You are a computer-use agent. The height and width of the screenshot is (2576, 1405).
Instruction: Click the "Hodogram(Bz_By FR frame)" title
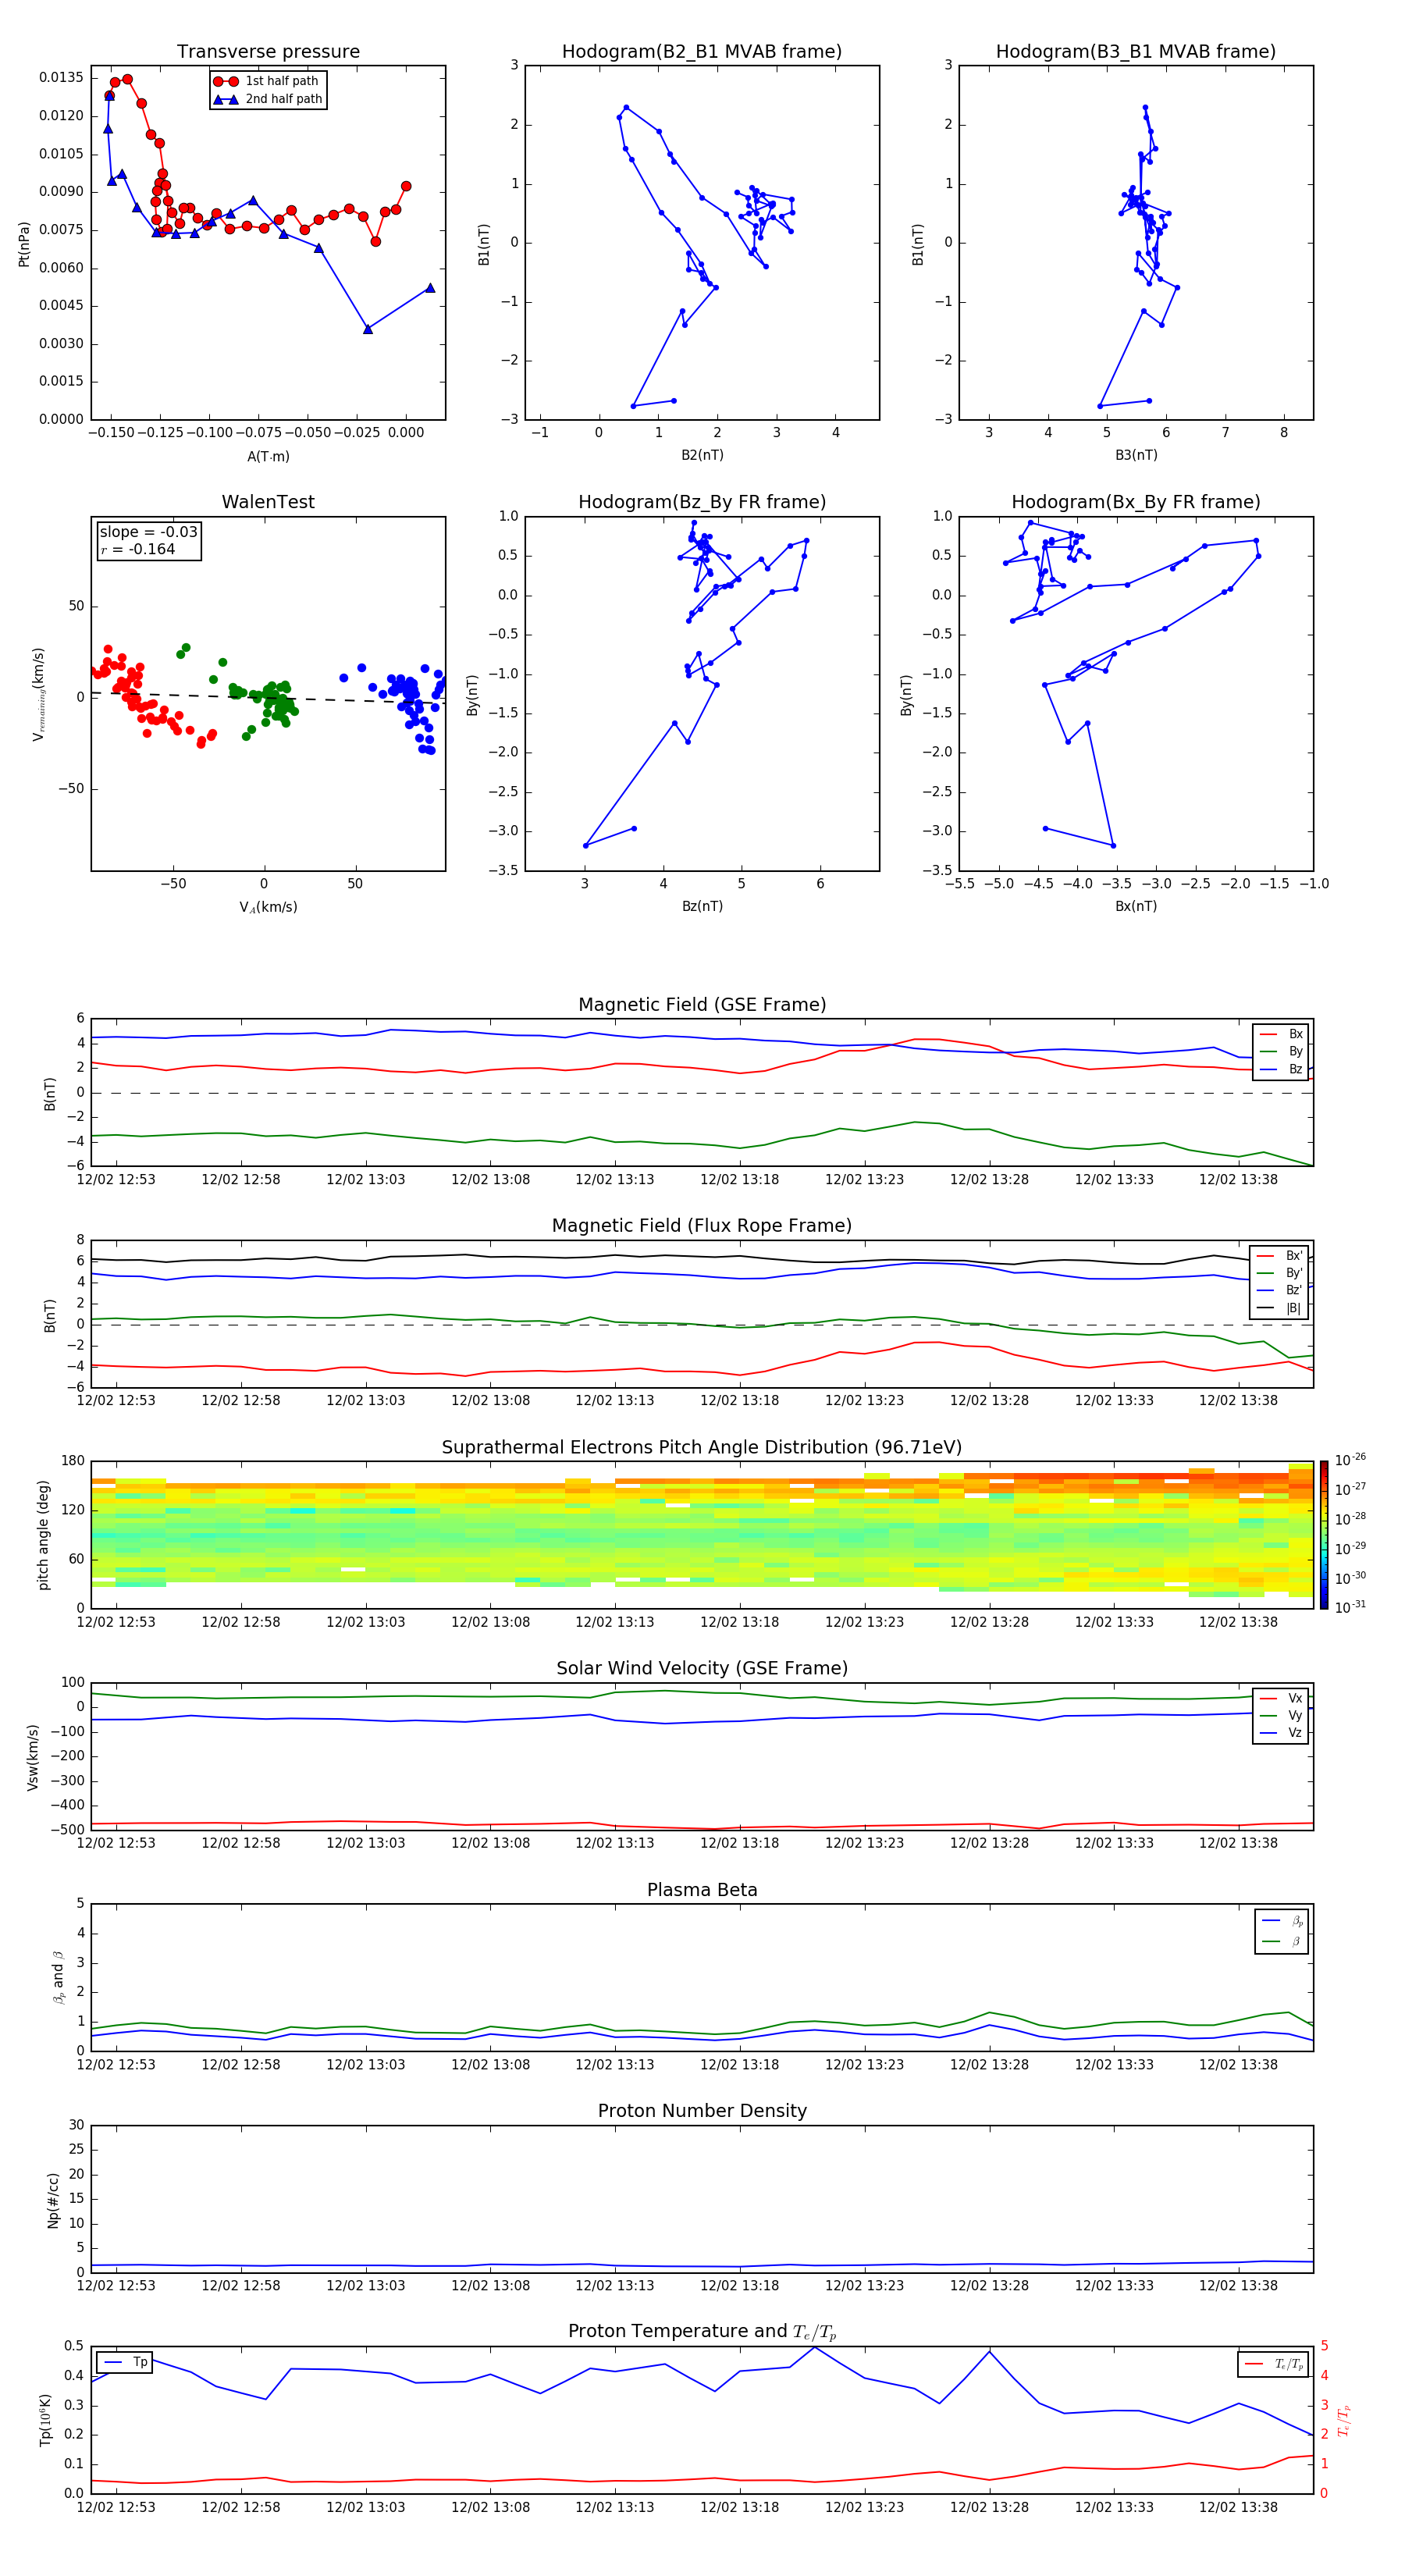[x=701, y=502]
